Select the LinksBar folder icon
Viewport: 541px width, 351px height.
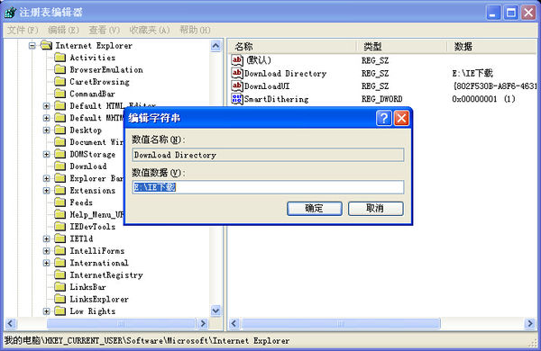tap(60, 287)
